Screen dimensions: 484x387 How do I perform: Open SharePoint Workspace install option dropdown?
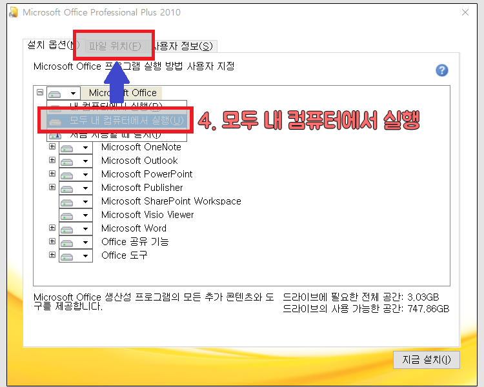pyautogui.click(x=76, y=202)
